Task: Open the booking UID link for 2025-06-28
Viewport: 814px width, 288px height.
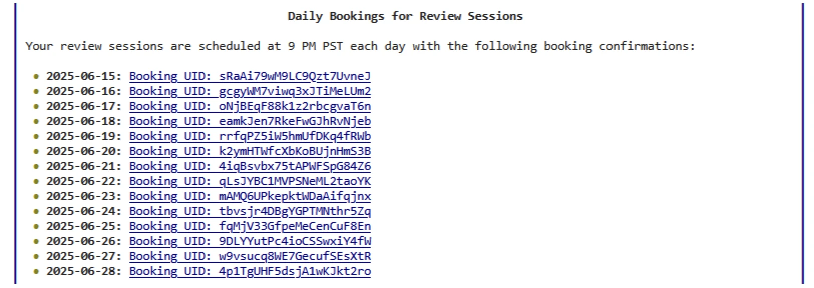Action: point(250,271)
